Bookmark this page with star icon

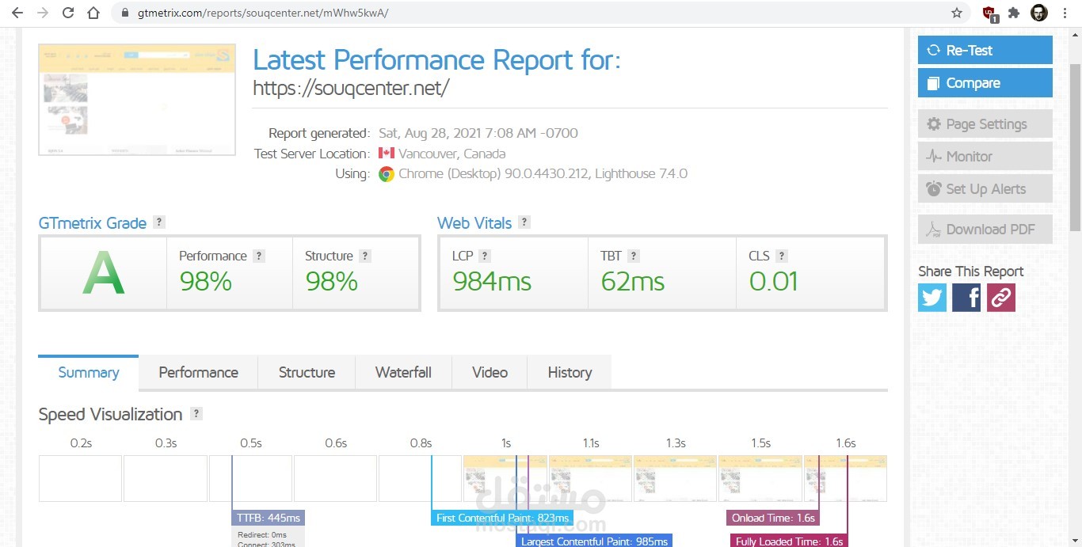pos(957,13)
